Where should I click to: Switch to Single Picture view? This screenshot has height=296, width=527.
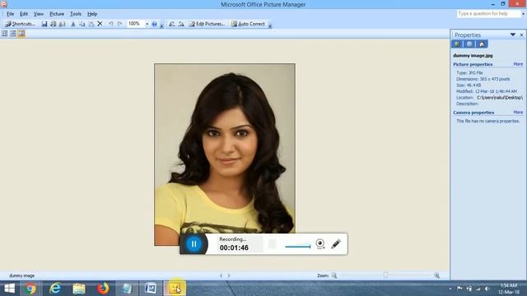pos(21,34)
